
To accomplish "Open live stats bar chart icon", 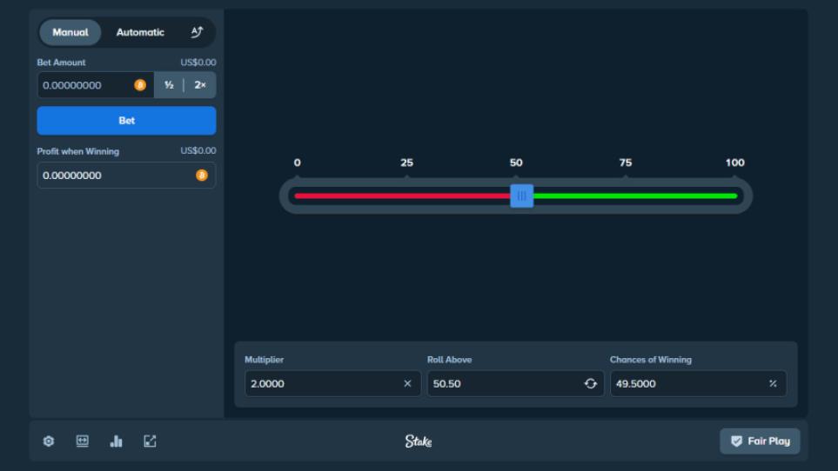I will click(x=116, y=441).
